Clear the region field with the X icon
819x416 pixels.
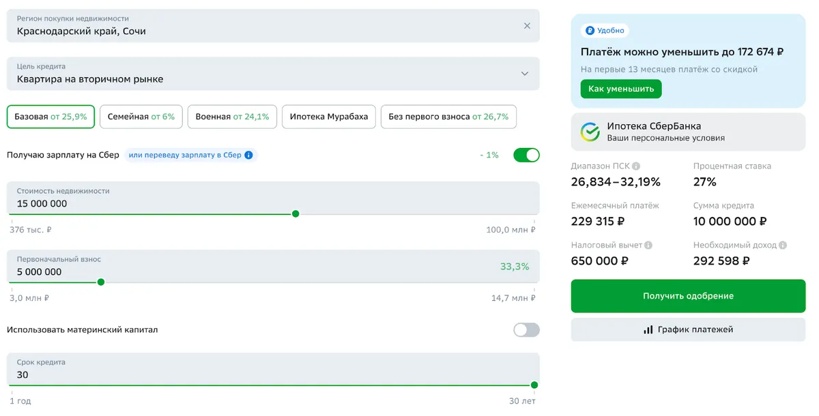point(527,26)
